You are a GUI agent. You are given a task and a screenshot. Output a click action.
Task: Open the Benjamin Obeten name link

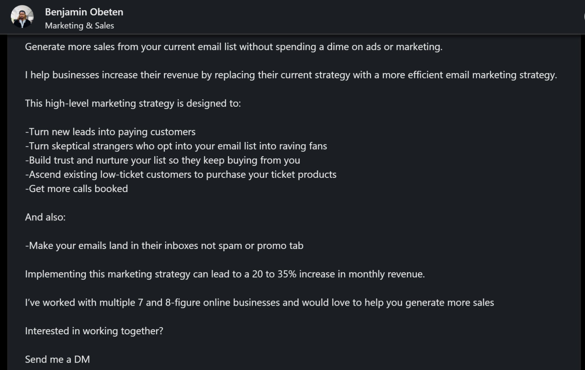[x=84, y=12]
